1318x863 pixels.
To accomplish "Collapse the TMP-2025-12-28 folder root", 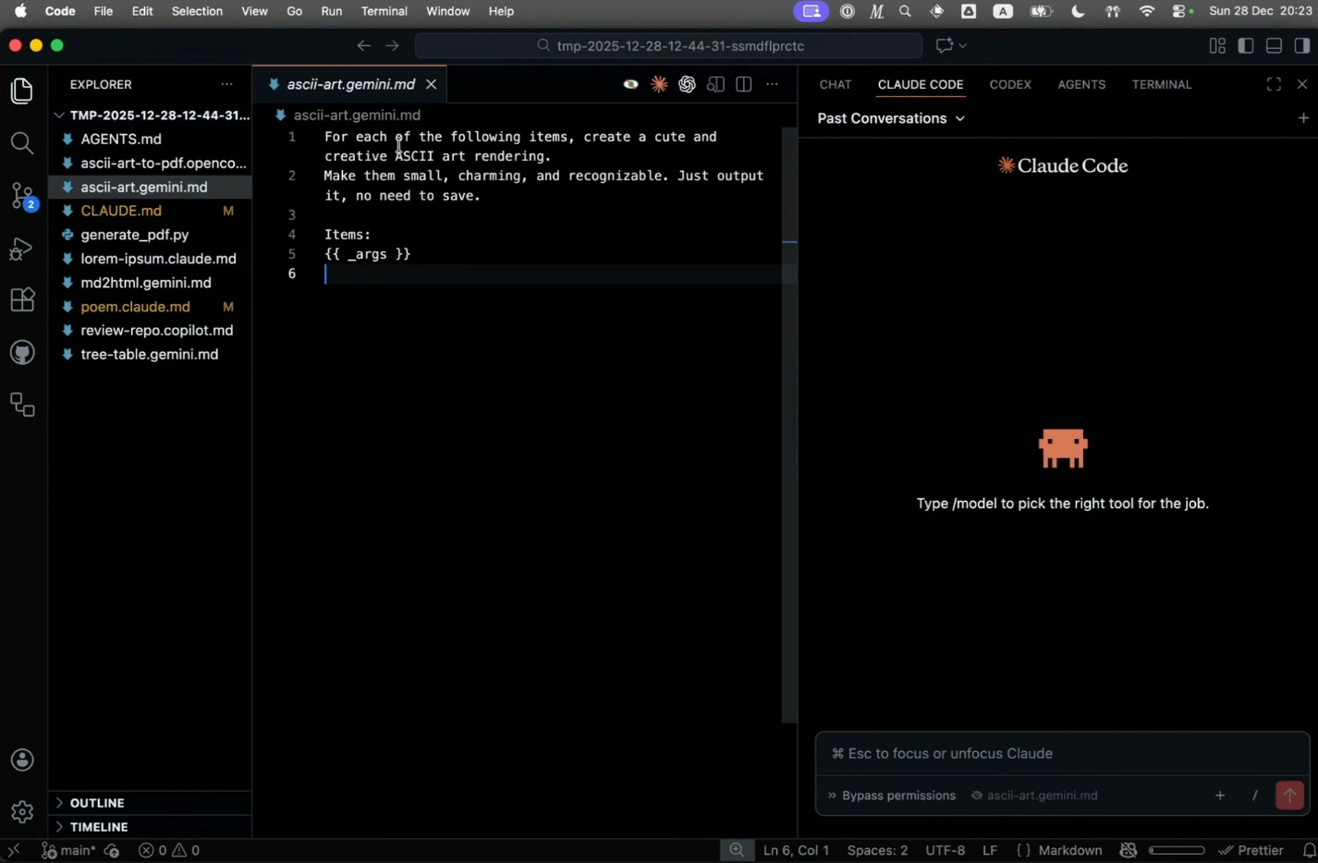I will (150, 115).
